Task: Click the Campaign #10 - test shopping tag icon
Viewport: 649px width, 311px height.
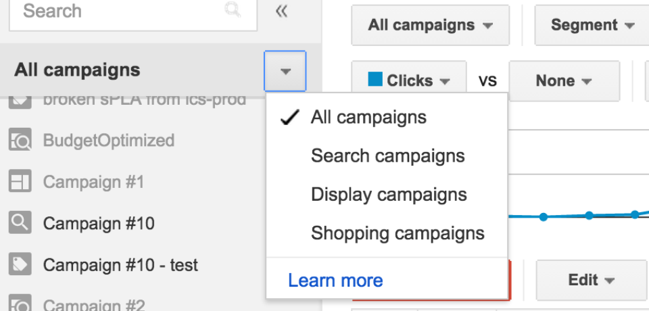Action: coord(20,264)
